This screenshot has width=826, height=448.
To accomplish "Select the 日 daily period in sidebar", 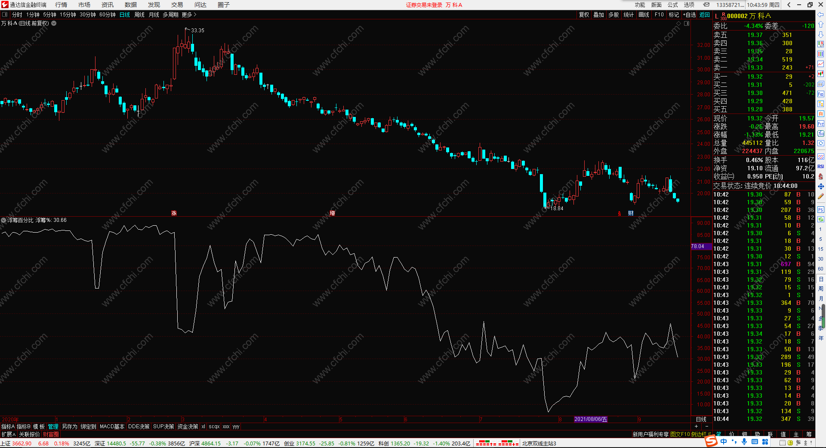I will point(820,279).
